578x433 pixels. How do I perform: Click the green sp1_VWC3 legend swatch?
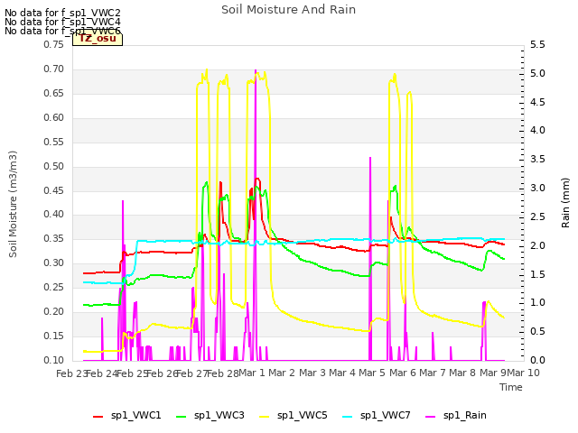pyautogui.click(x=181, y=417)
